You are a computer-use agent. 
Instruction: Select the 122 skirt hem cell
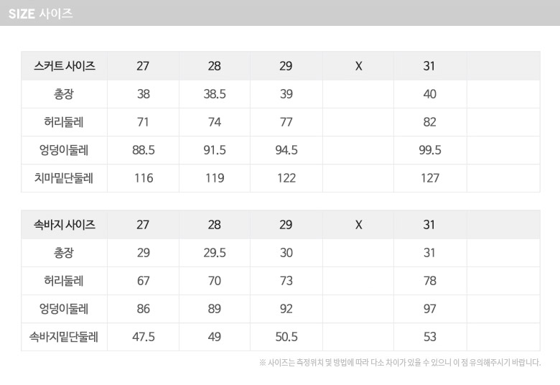click(x=286, y=178)
